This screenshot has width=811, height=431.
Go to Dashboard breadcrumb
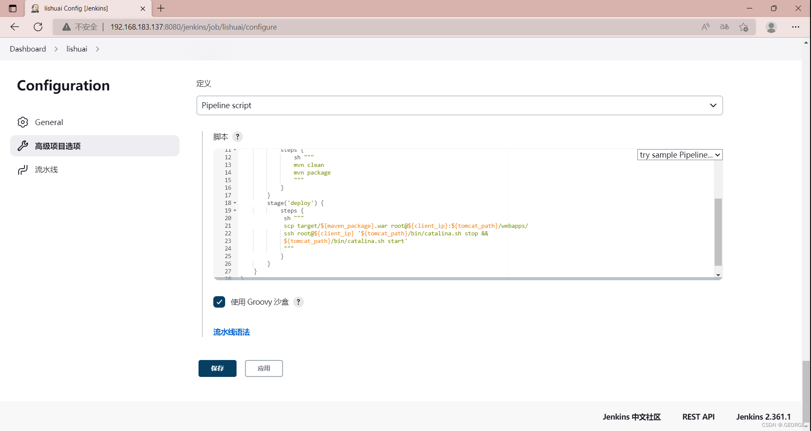point(28,49)
